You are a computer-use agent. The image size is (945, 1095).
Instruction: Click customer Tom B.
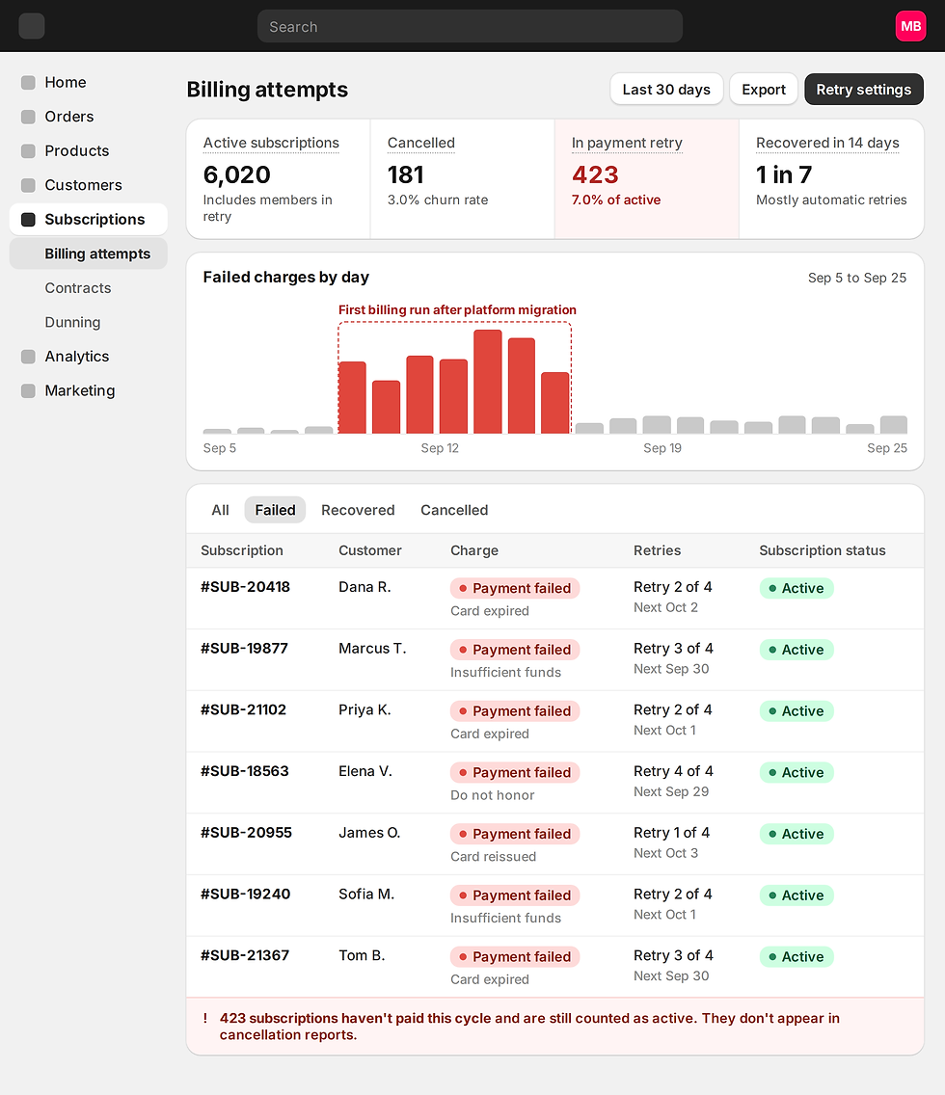point(362,955)
